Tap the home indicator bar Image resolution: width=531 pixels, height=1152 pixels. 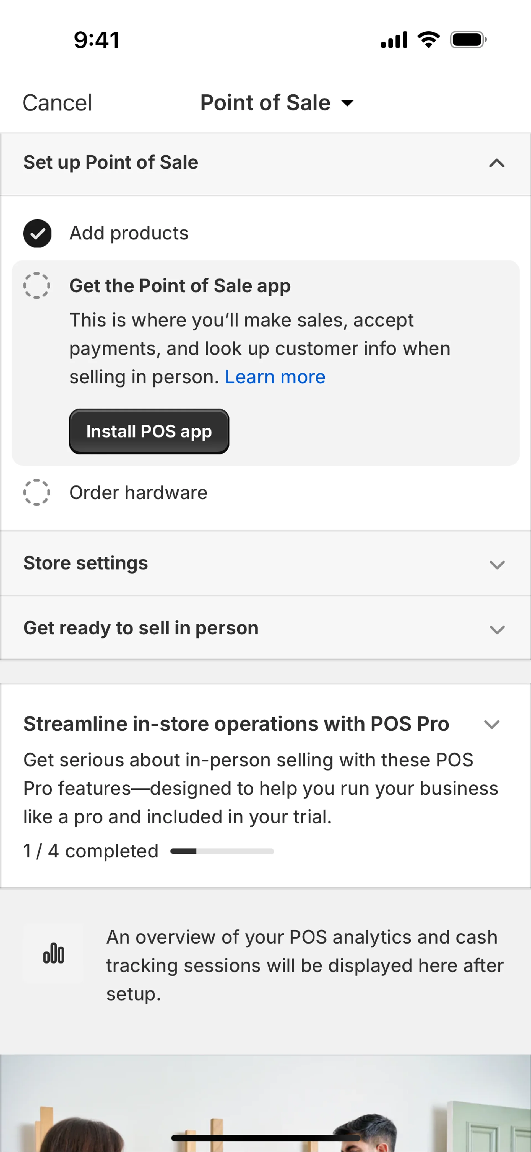265,1137
